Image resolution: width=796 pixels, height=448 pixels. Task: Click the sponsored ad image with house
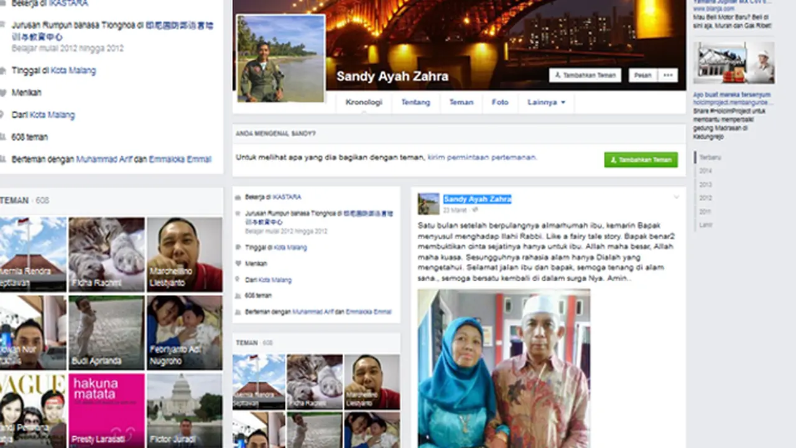tap(734, 63)
